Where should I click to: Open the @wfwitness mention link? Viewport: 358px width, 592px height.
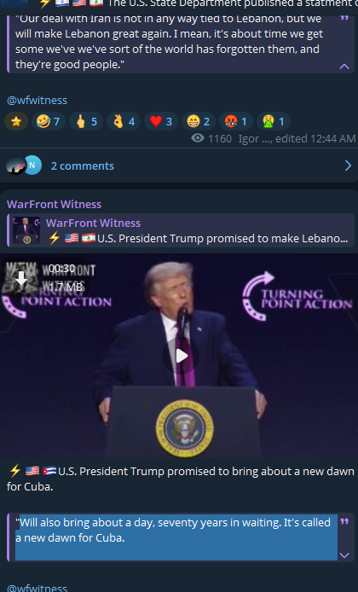point(37,100)
